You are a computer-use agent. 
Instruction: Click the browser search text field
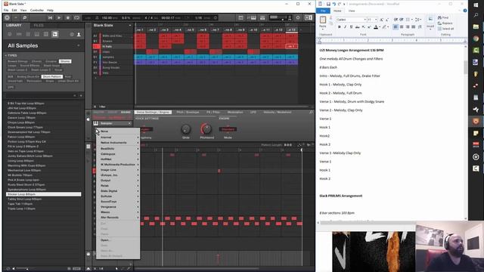point(40,96)
